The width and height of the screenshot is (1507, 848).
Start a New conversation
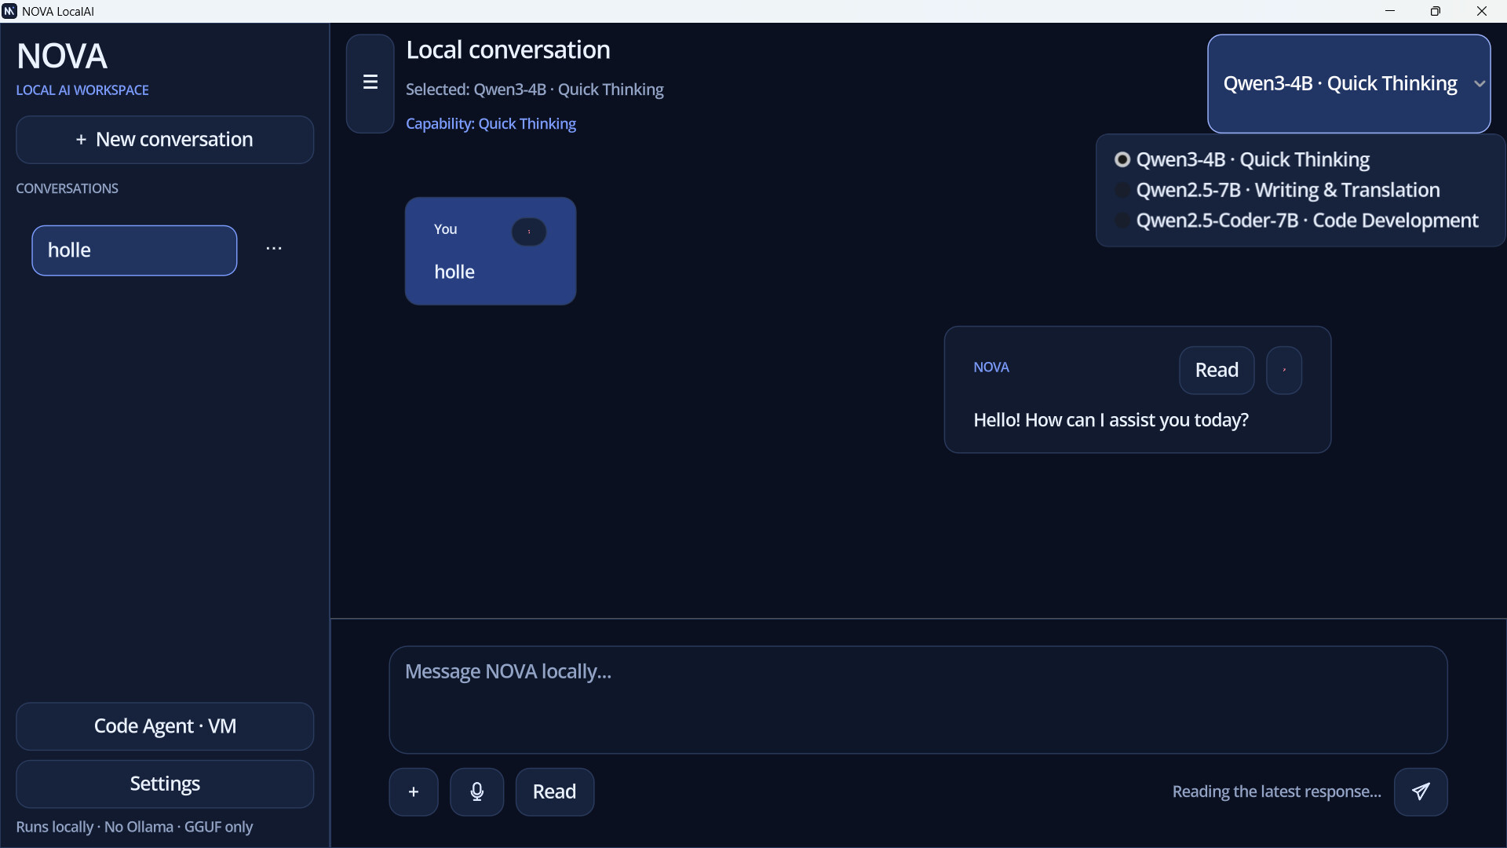pyautogui.click(x=165, y=140)
